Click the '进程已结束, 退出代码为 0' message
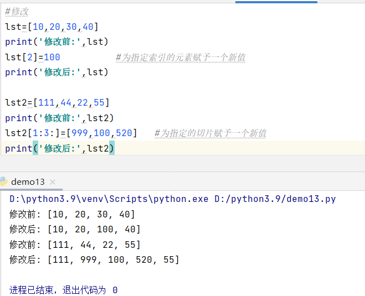 (x=64, y=290)
